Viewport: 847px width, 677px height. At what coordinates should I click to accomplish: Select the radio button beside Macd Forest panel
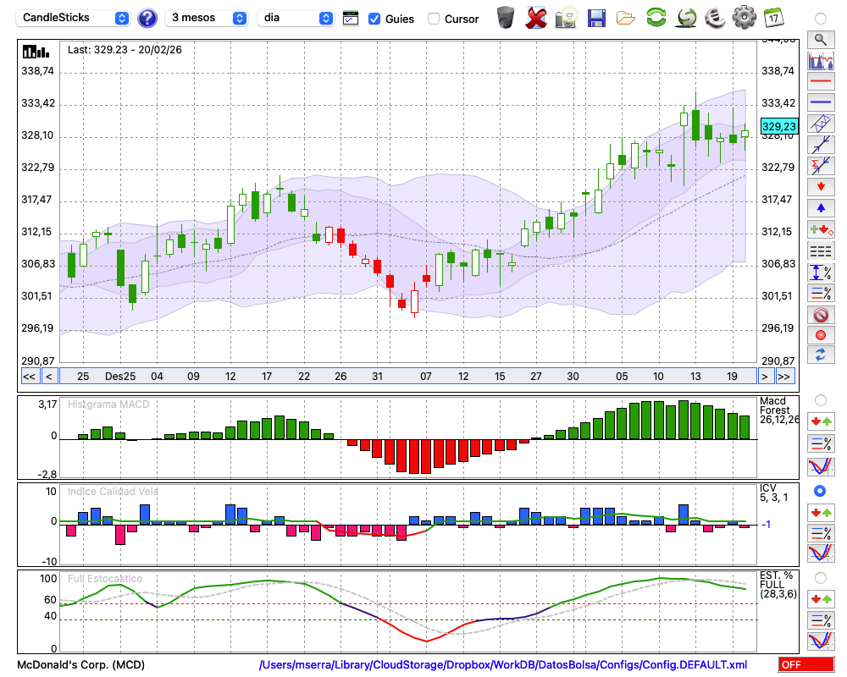tap(820, 399)
